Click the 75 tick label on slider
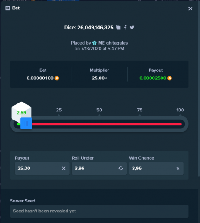 click(x=140, y=110)
